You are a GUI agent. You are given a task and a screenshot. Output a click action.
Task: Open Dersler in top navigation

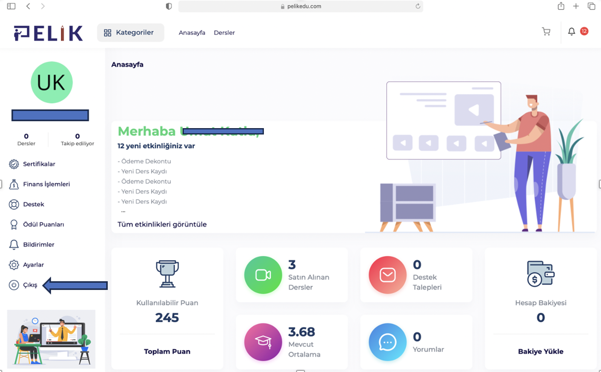[224, 33]
